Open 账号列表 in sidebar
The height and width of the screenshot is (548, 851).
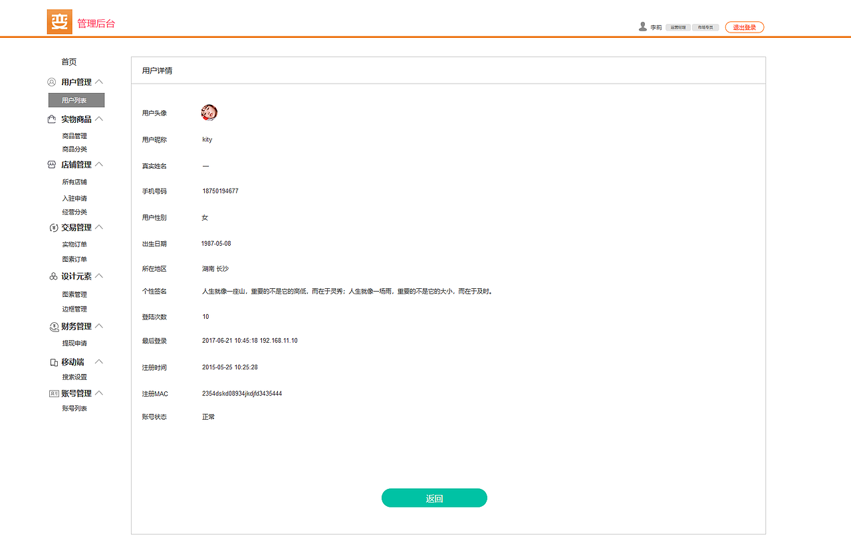[74, 409]
